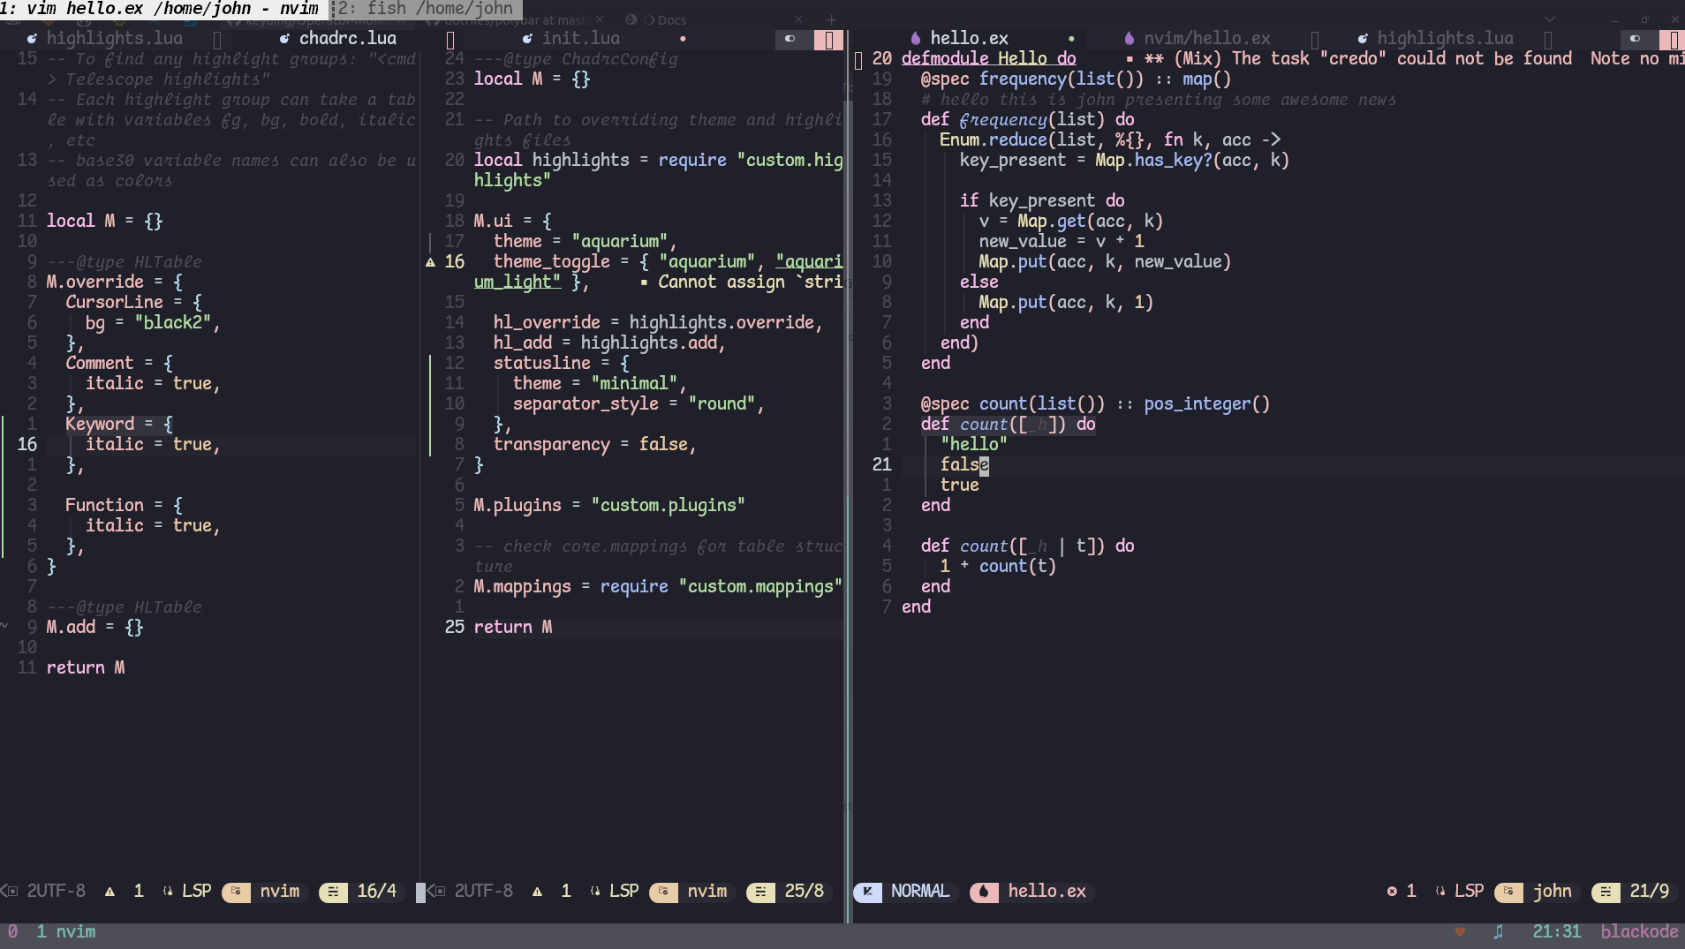Click the position icon beside 16/4
The width and height of the screenshot is (1685, 949).
[x=333, y=892]
